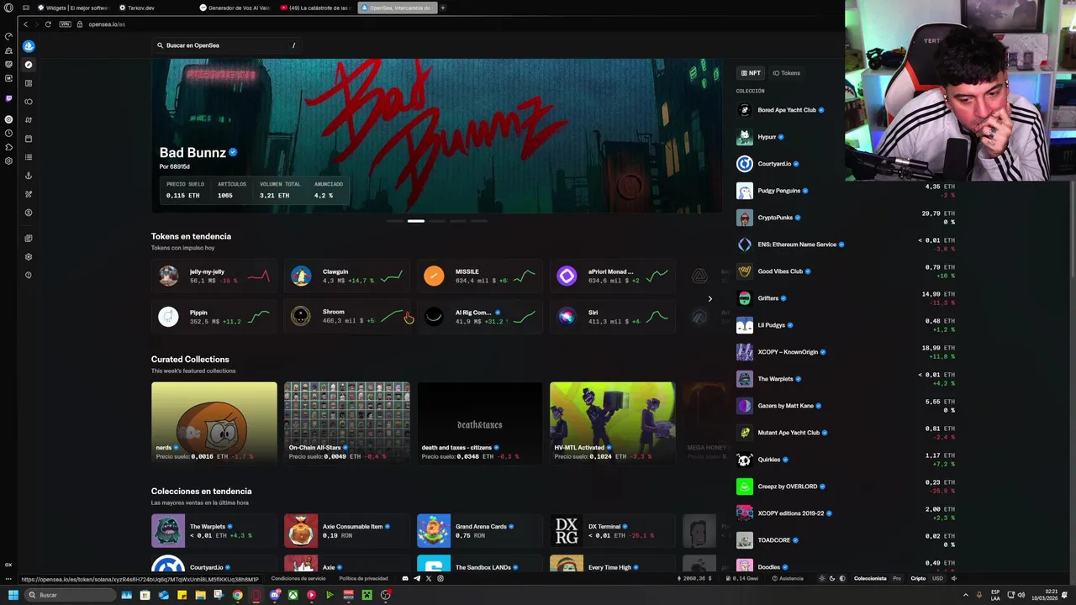
Task: Show hidden icons in system tray
Action: click(x=965, y=595)
